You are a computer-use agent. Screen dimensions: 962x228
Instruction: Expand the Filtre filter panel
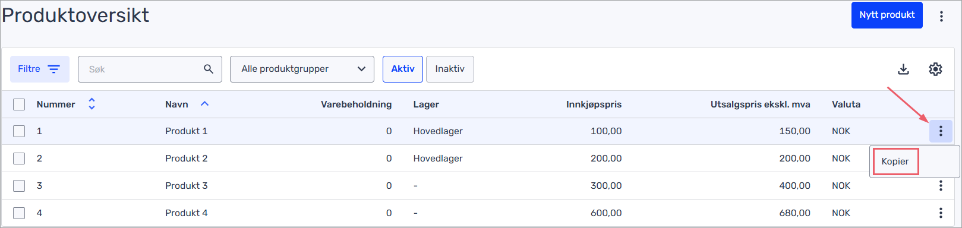tap(40, 69)
